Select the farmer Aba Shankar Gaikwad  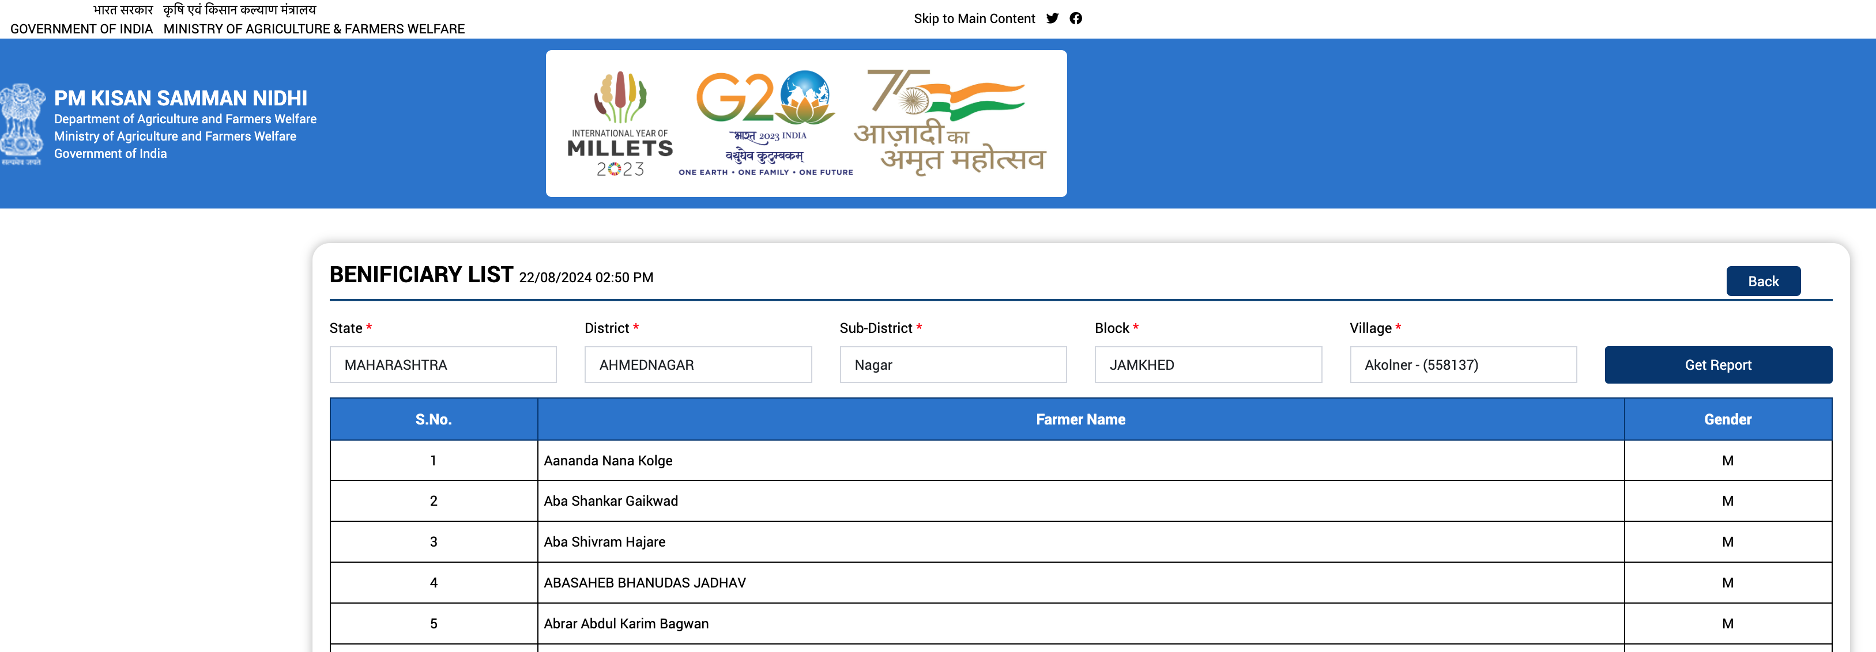611,501
